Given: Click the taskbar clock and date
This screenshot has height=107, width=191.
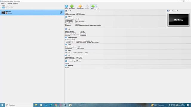Looking at the screenshot, I should coord(182,105).
